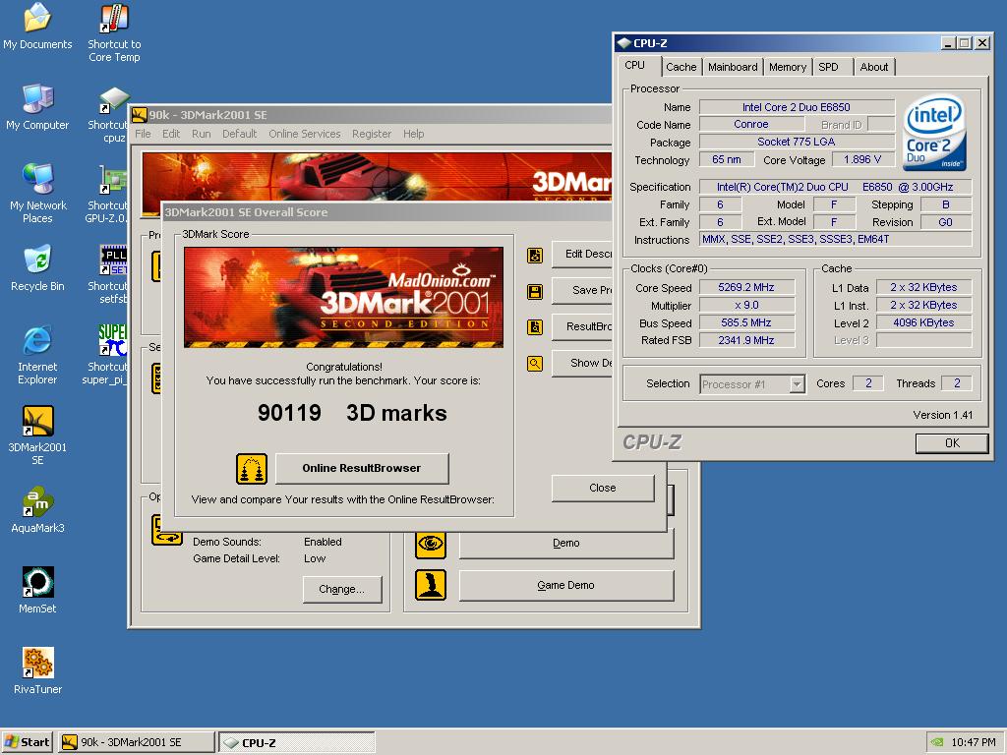Image resolution: width=1007 pixels, height=755 pixels.
Task: Click the Edit Description button
Action: click(x=582, y=255)
